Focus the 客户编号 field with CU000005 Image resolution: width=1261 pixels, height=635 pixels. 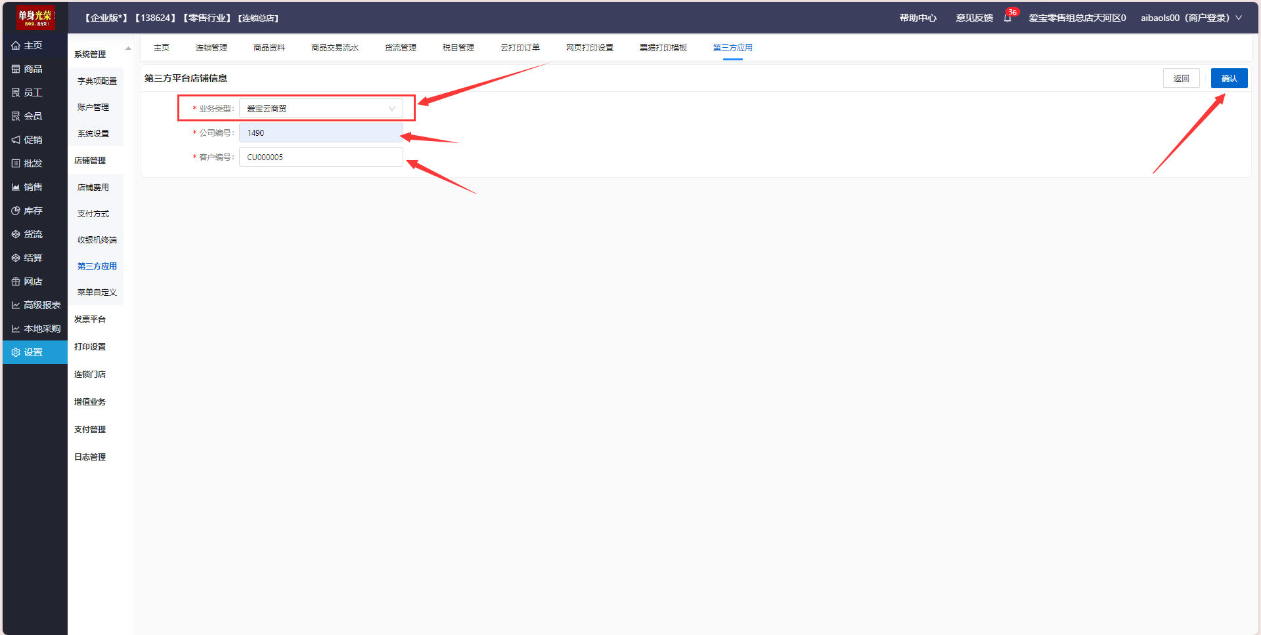(321, 157)
